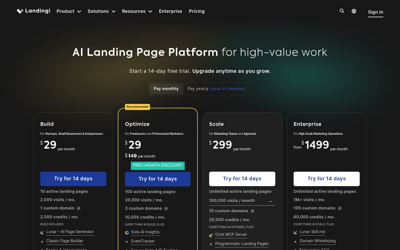Viewport: 400px width, 250px height.
Task: Open the 100,000 visits / month dropdown
Action: pyautogui.click(x=242, y=201)
